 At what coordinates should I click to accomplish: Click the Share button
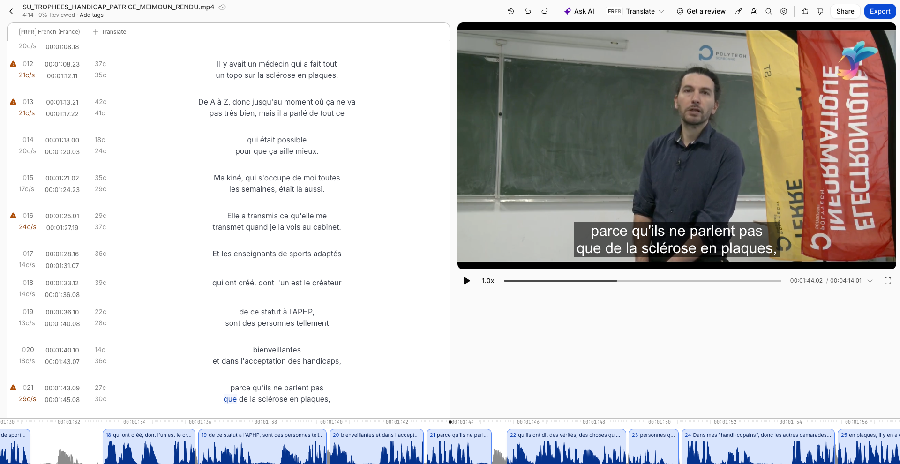tap(845, 11)
